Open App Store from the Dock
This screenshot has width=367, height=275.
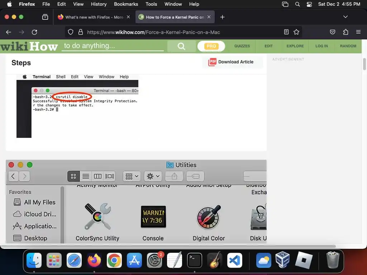click(134, 260)
